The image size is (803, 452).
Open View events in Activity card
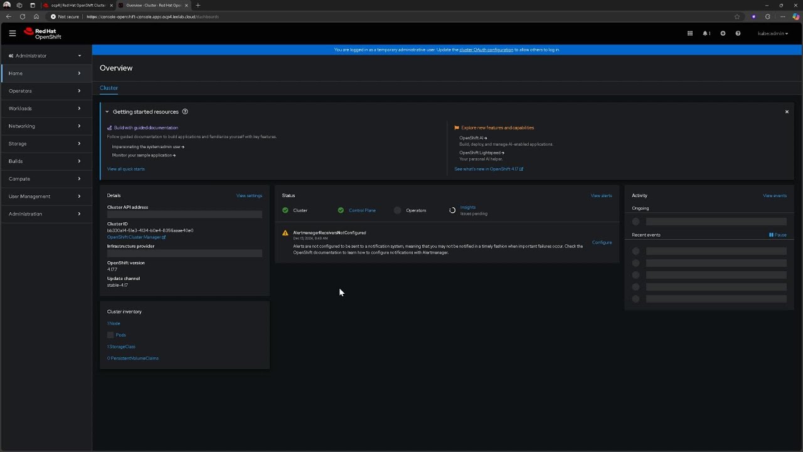tap(775, 196)
